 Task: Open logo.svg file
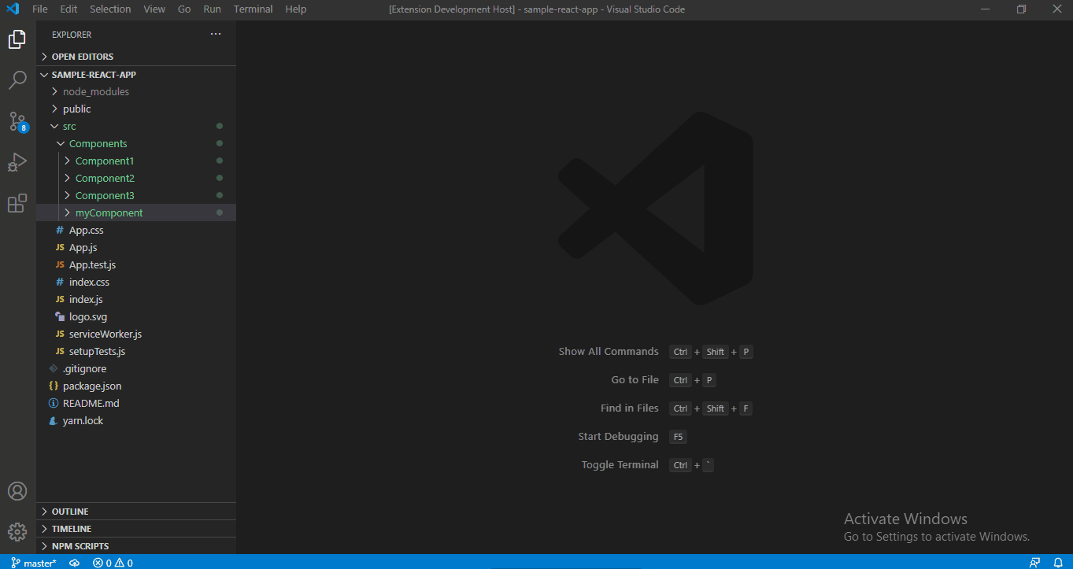pyautogui.click(x=136, y=316)
